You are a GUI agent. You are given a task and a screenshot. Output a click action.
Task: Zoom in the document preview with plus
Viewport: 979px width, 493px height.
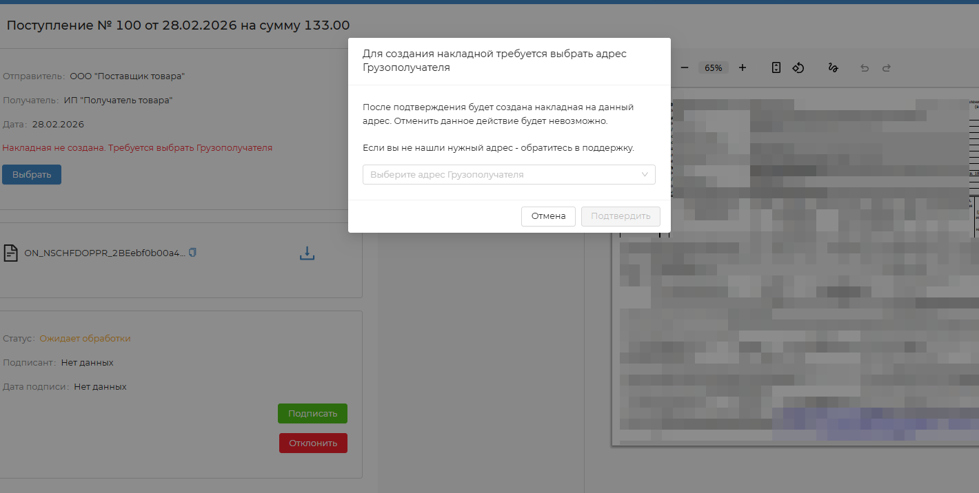pos(743,67)
